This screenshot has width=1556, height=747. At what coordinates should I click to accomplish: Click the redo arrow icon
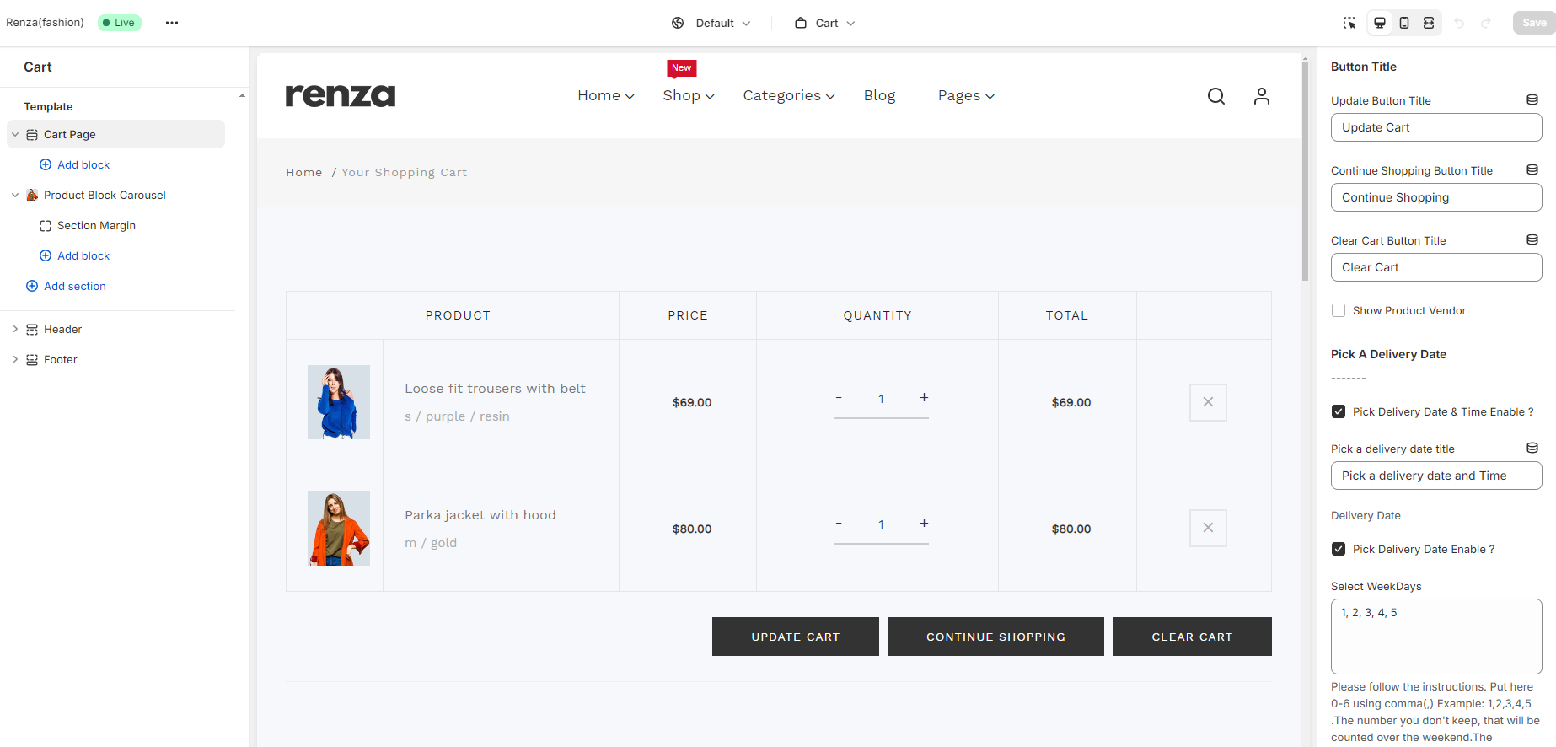click(x=1486, y=23)
